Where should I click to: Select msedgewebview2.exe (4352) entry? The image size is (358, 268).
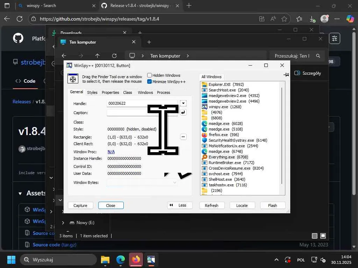click(x=231, y=96)
